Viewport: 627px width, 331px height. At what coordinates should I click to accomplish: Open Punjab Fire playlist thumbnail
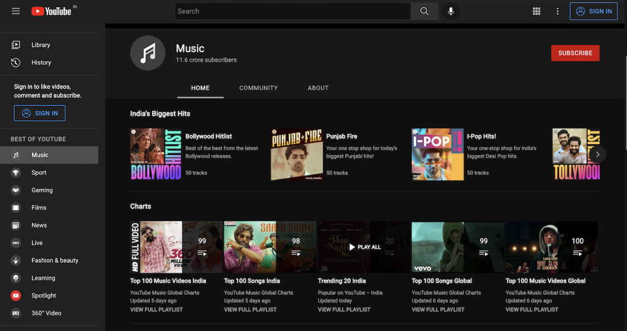tap(297, 154)
